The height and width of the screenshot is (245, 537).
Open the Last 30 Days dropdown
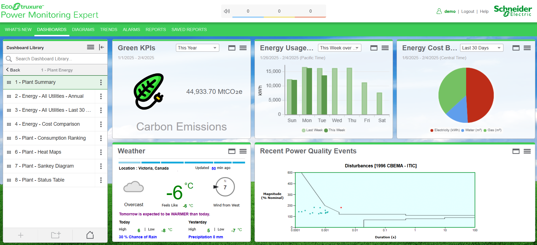tap(481, 48)
